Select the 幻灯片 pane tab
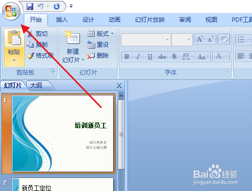 (x=13, y=86)
